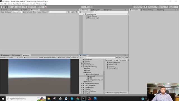Screen dimensions: 179x101
Task: Click the Pause button
Action: click(87, 7)
